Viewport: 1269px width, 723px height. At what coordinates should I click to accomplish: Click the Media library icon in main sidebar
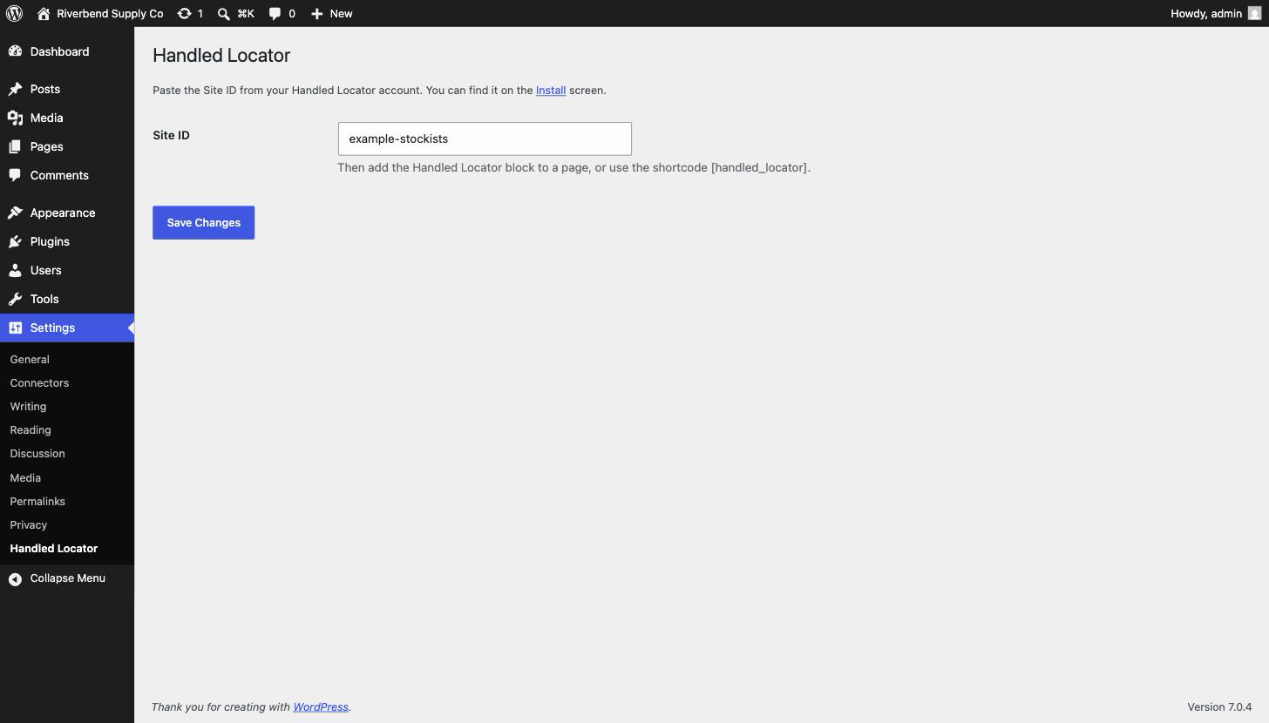pyautogui.click(x=15, y=118)
